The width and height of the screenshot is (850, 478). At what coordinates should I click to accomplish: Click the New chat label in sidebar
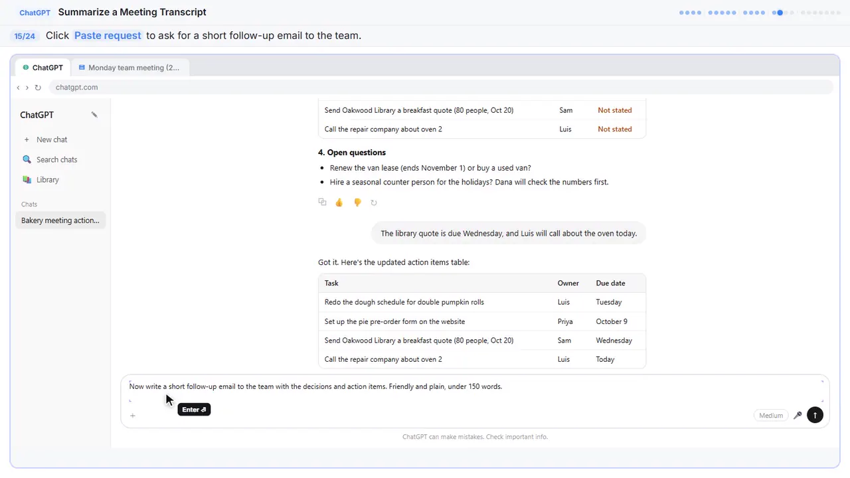tap(52, 139)
